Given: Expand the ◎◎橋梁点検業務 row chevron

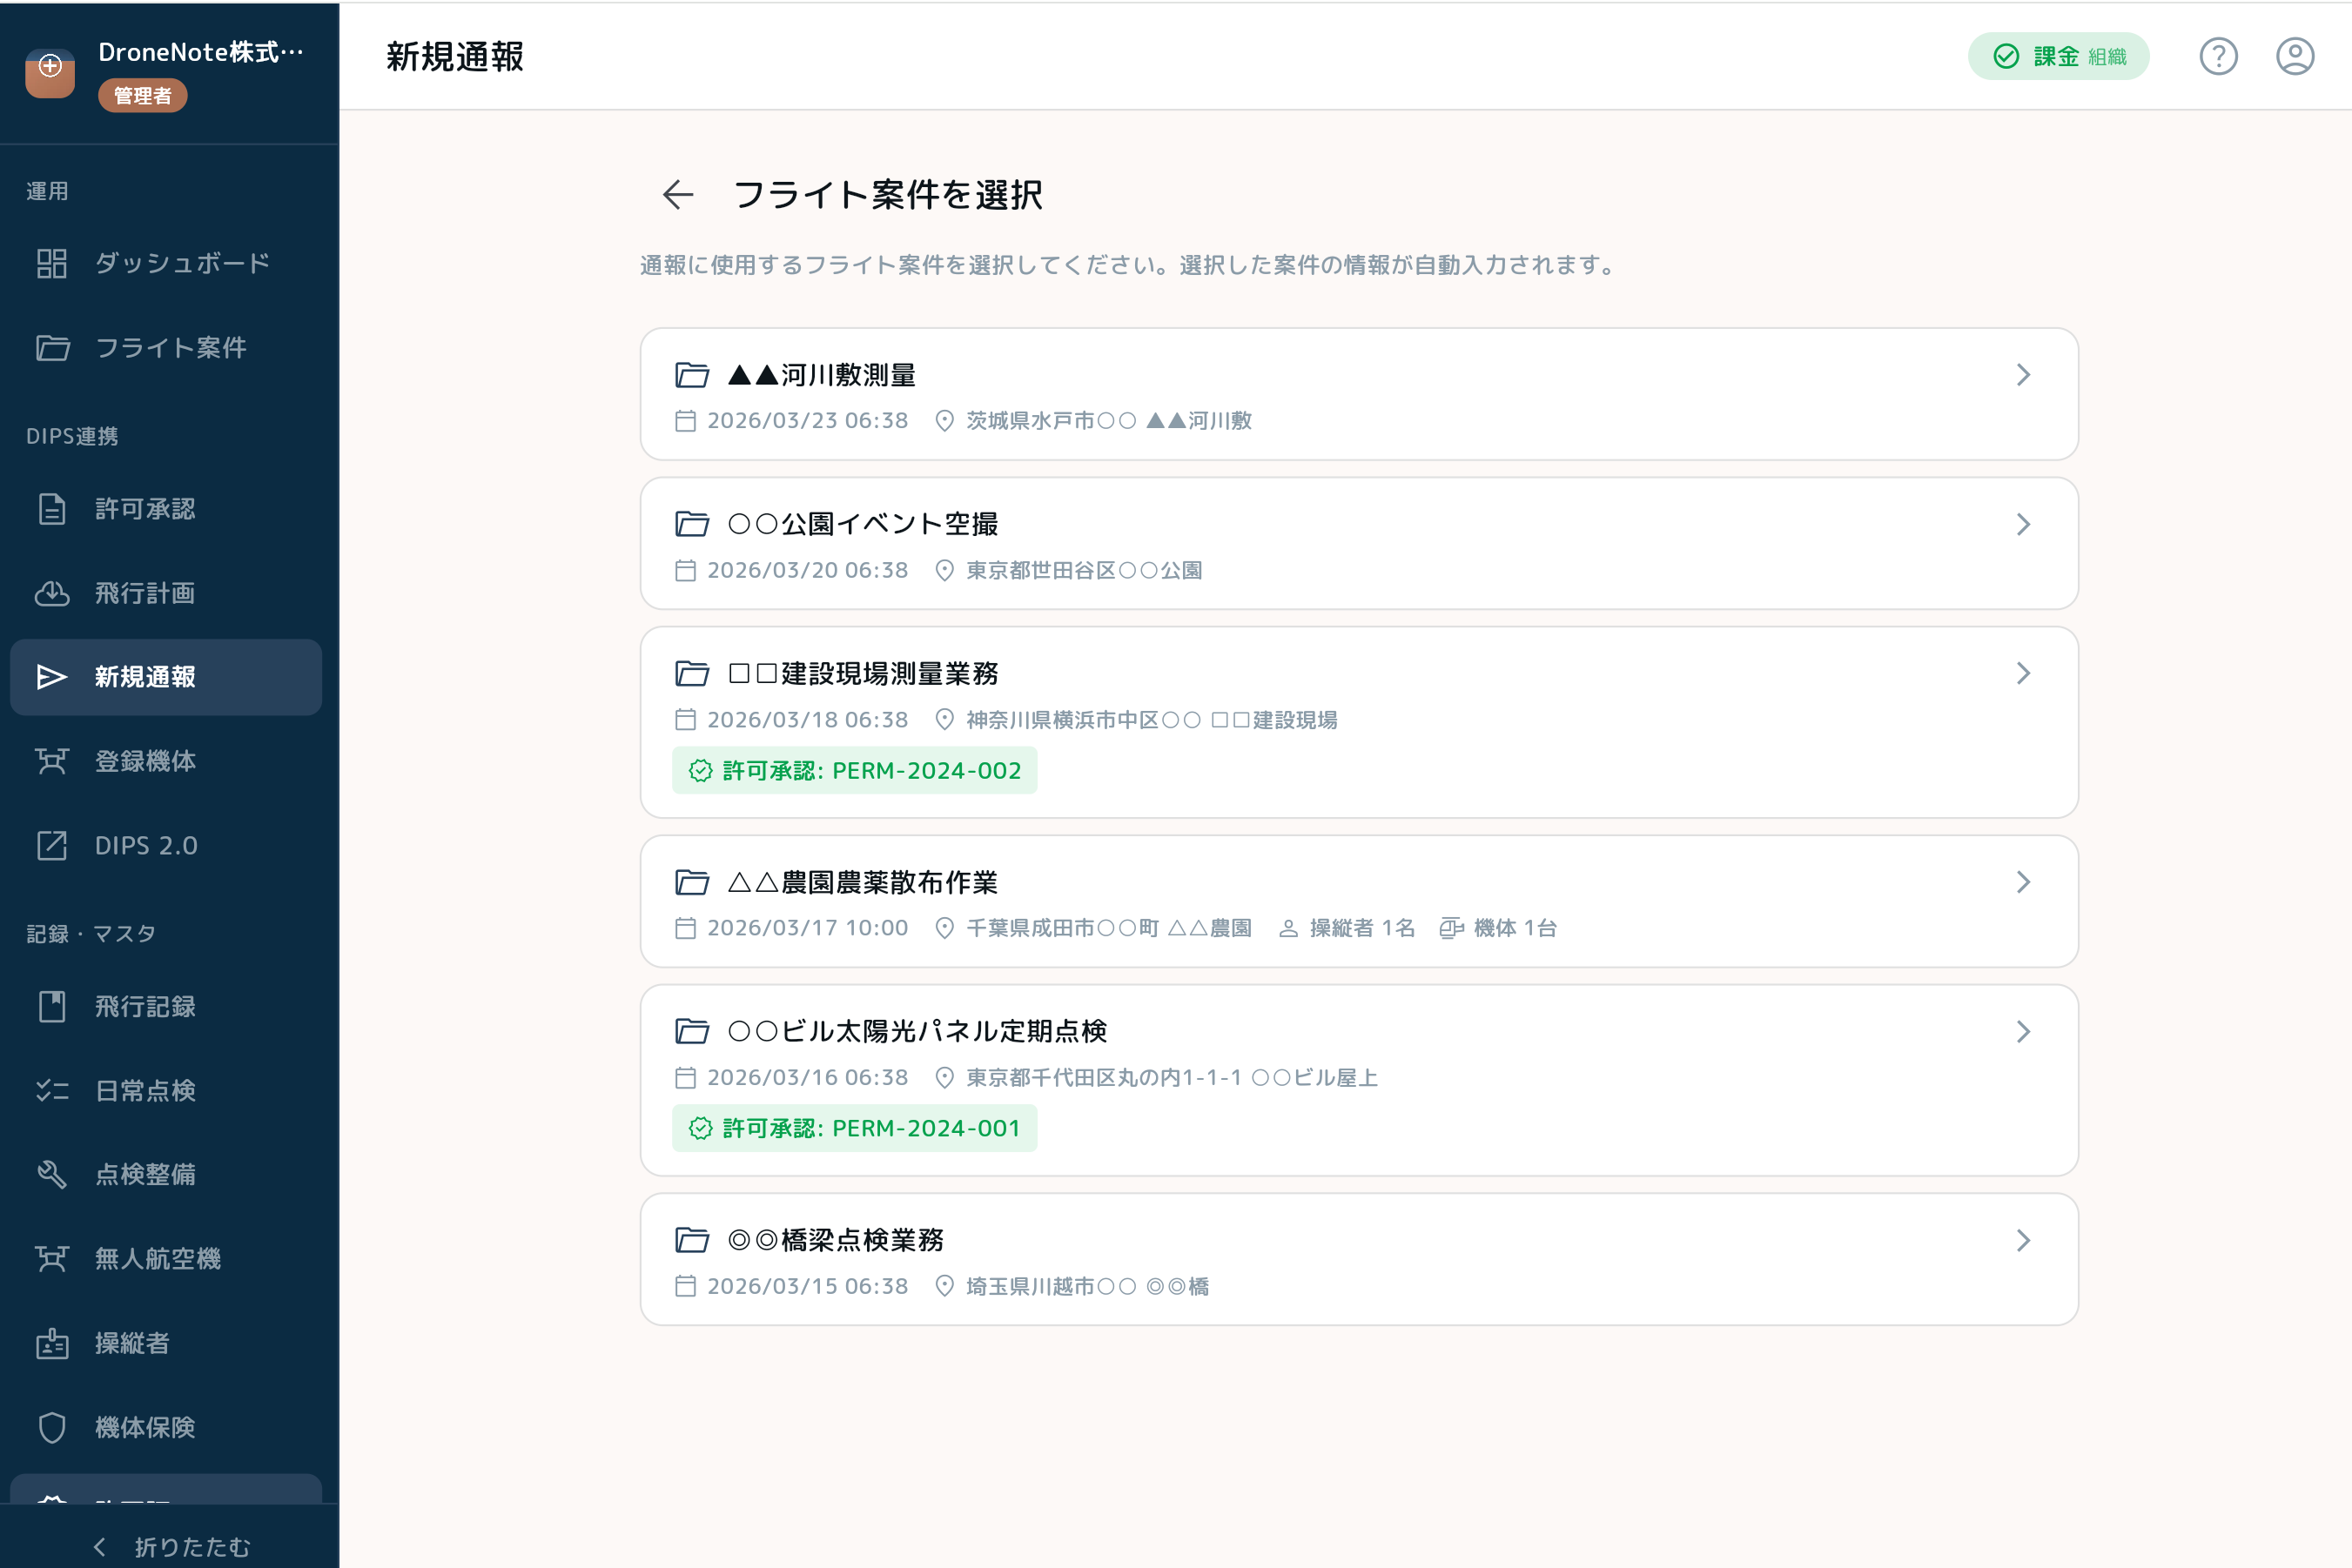Looking at the screenshot, I should (x=2023, y=1240).
